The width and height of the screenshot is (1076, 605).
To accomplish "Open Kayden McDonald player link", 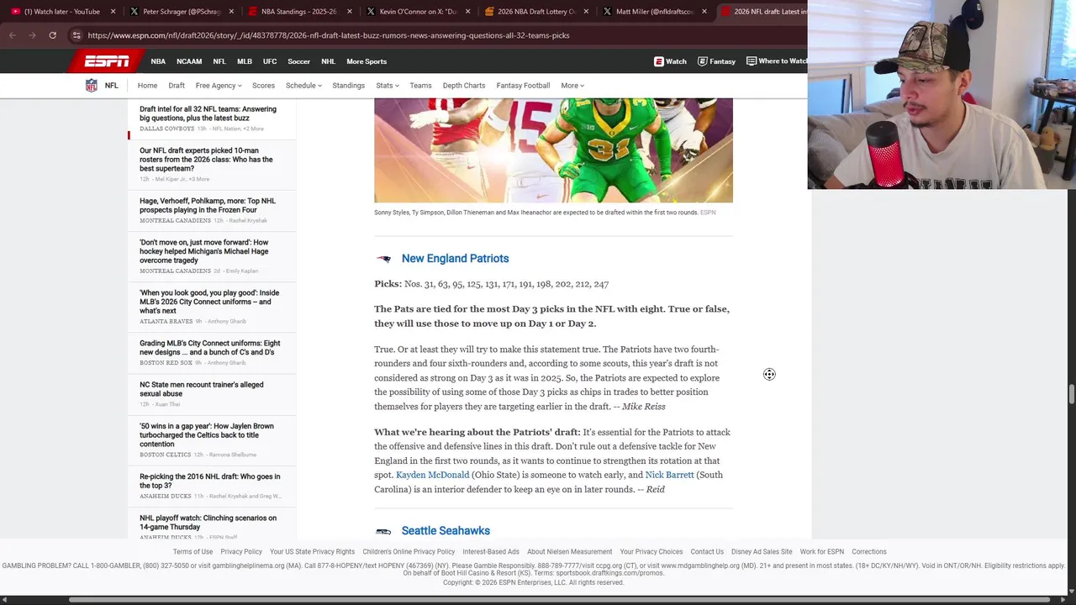I will [432, 475].
